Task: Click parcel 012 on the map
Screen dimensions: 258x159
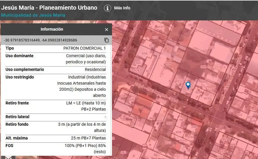Action: [x=168, y=143]
